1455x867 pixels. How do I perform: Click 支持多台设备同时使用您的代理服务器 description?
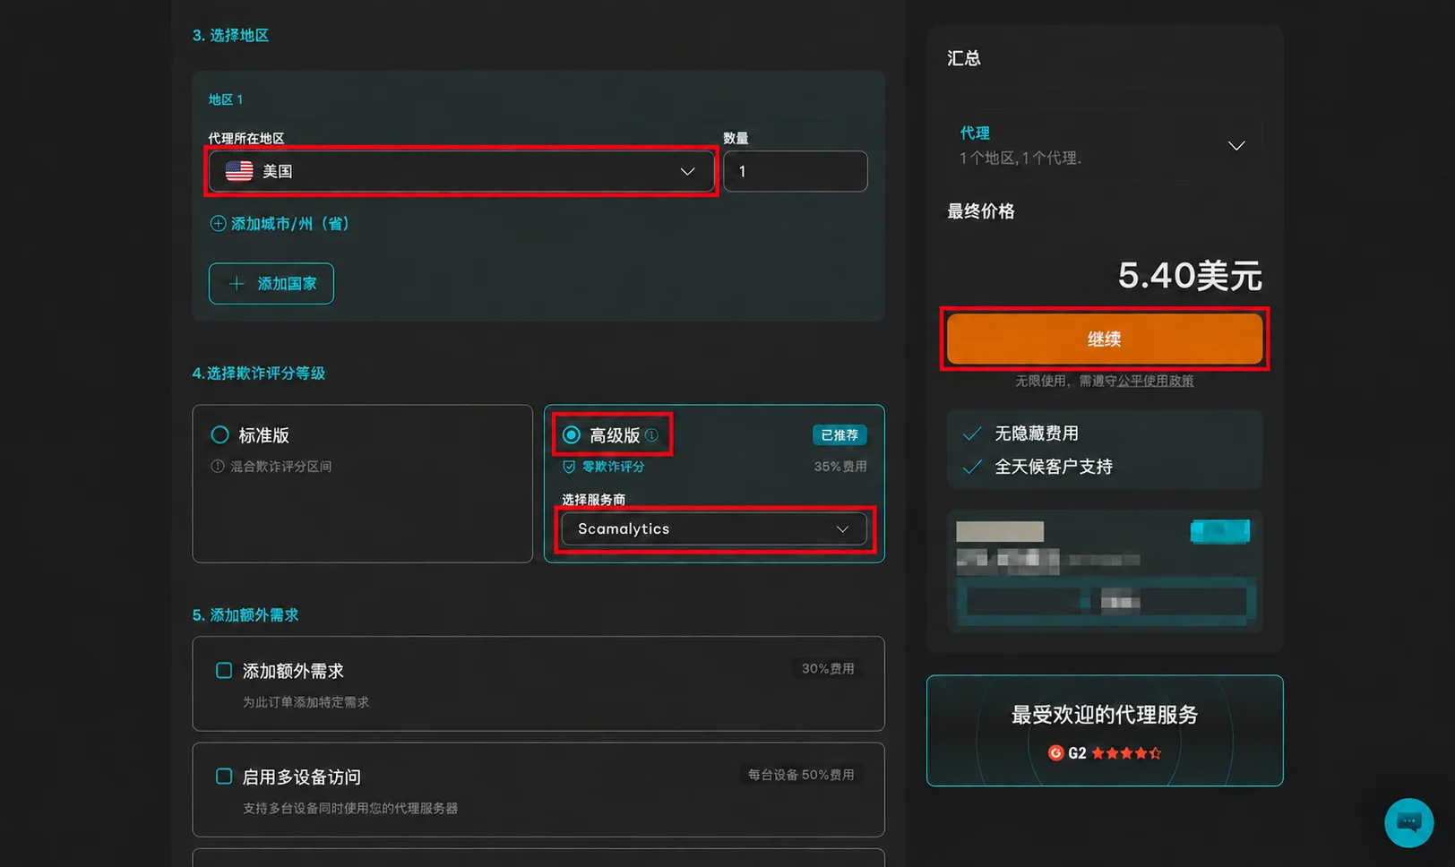350,809
